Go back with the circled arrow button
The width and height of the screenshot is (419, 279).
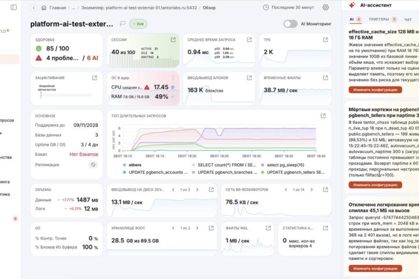[x=34, y=8]
